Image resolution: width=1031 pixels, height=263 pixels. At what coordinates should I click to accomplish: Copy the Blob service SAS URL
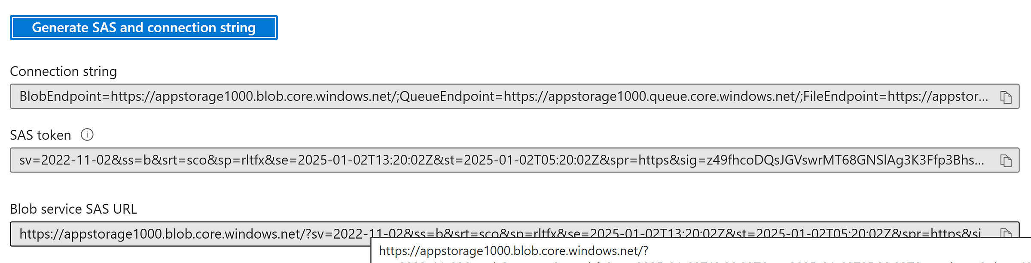pos(1006,233)
